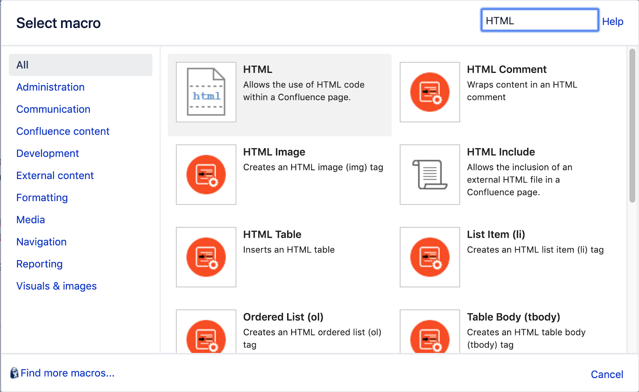
Task: Click the HTML Comment macro icon
Action: pos(429,92)
